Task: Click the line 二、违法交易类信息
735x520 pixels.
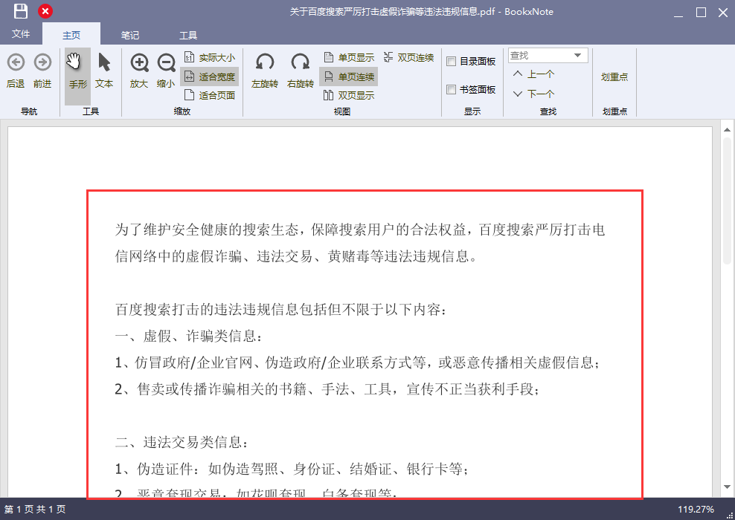Action: [x=182, y=442]
